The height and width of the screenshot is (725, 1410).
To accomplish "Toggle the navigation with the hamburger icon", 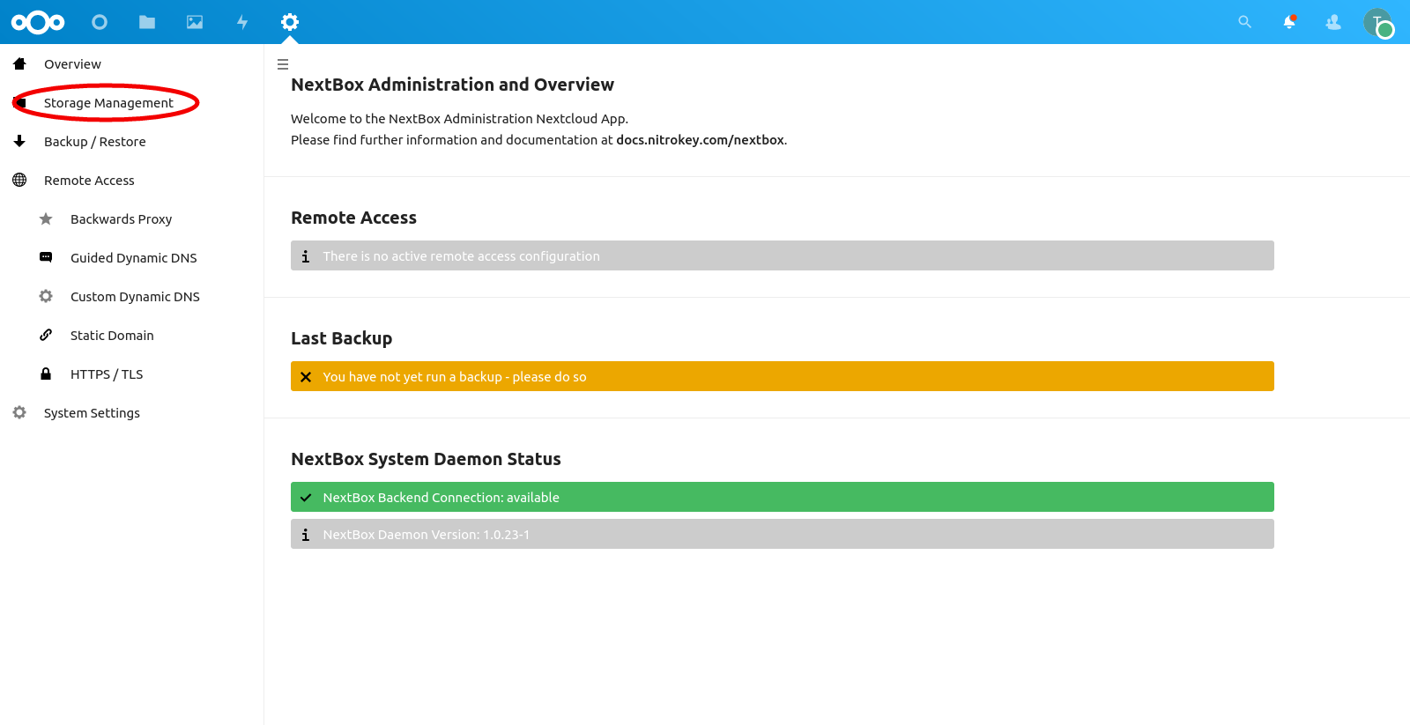I will (x=283, y=64).
